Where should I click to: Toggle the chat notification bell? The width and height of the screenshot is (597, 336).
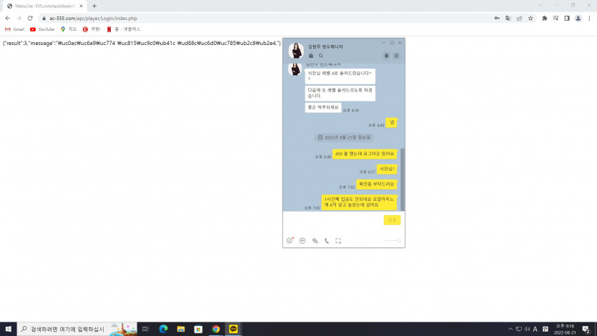coord(387,56)
